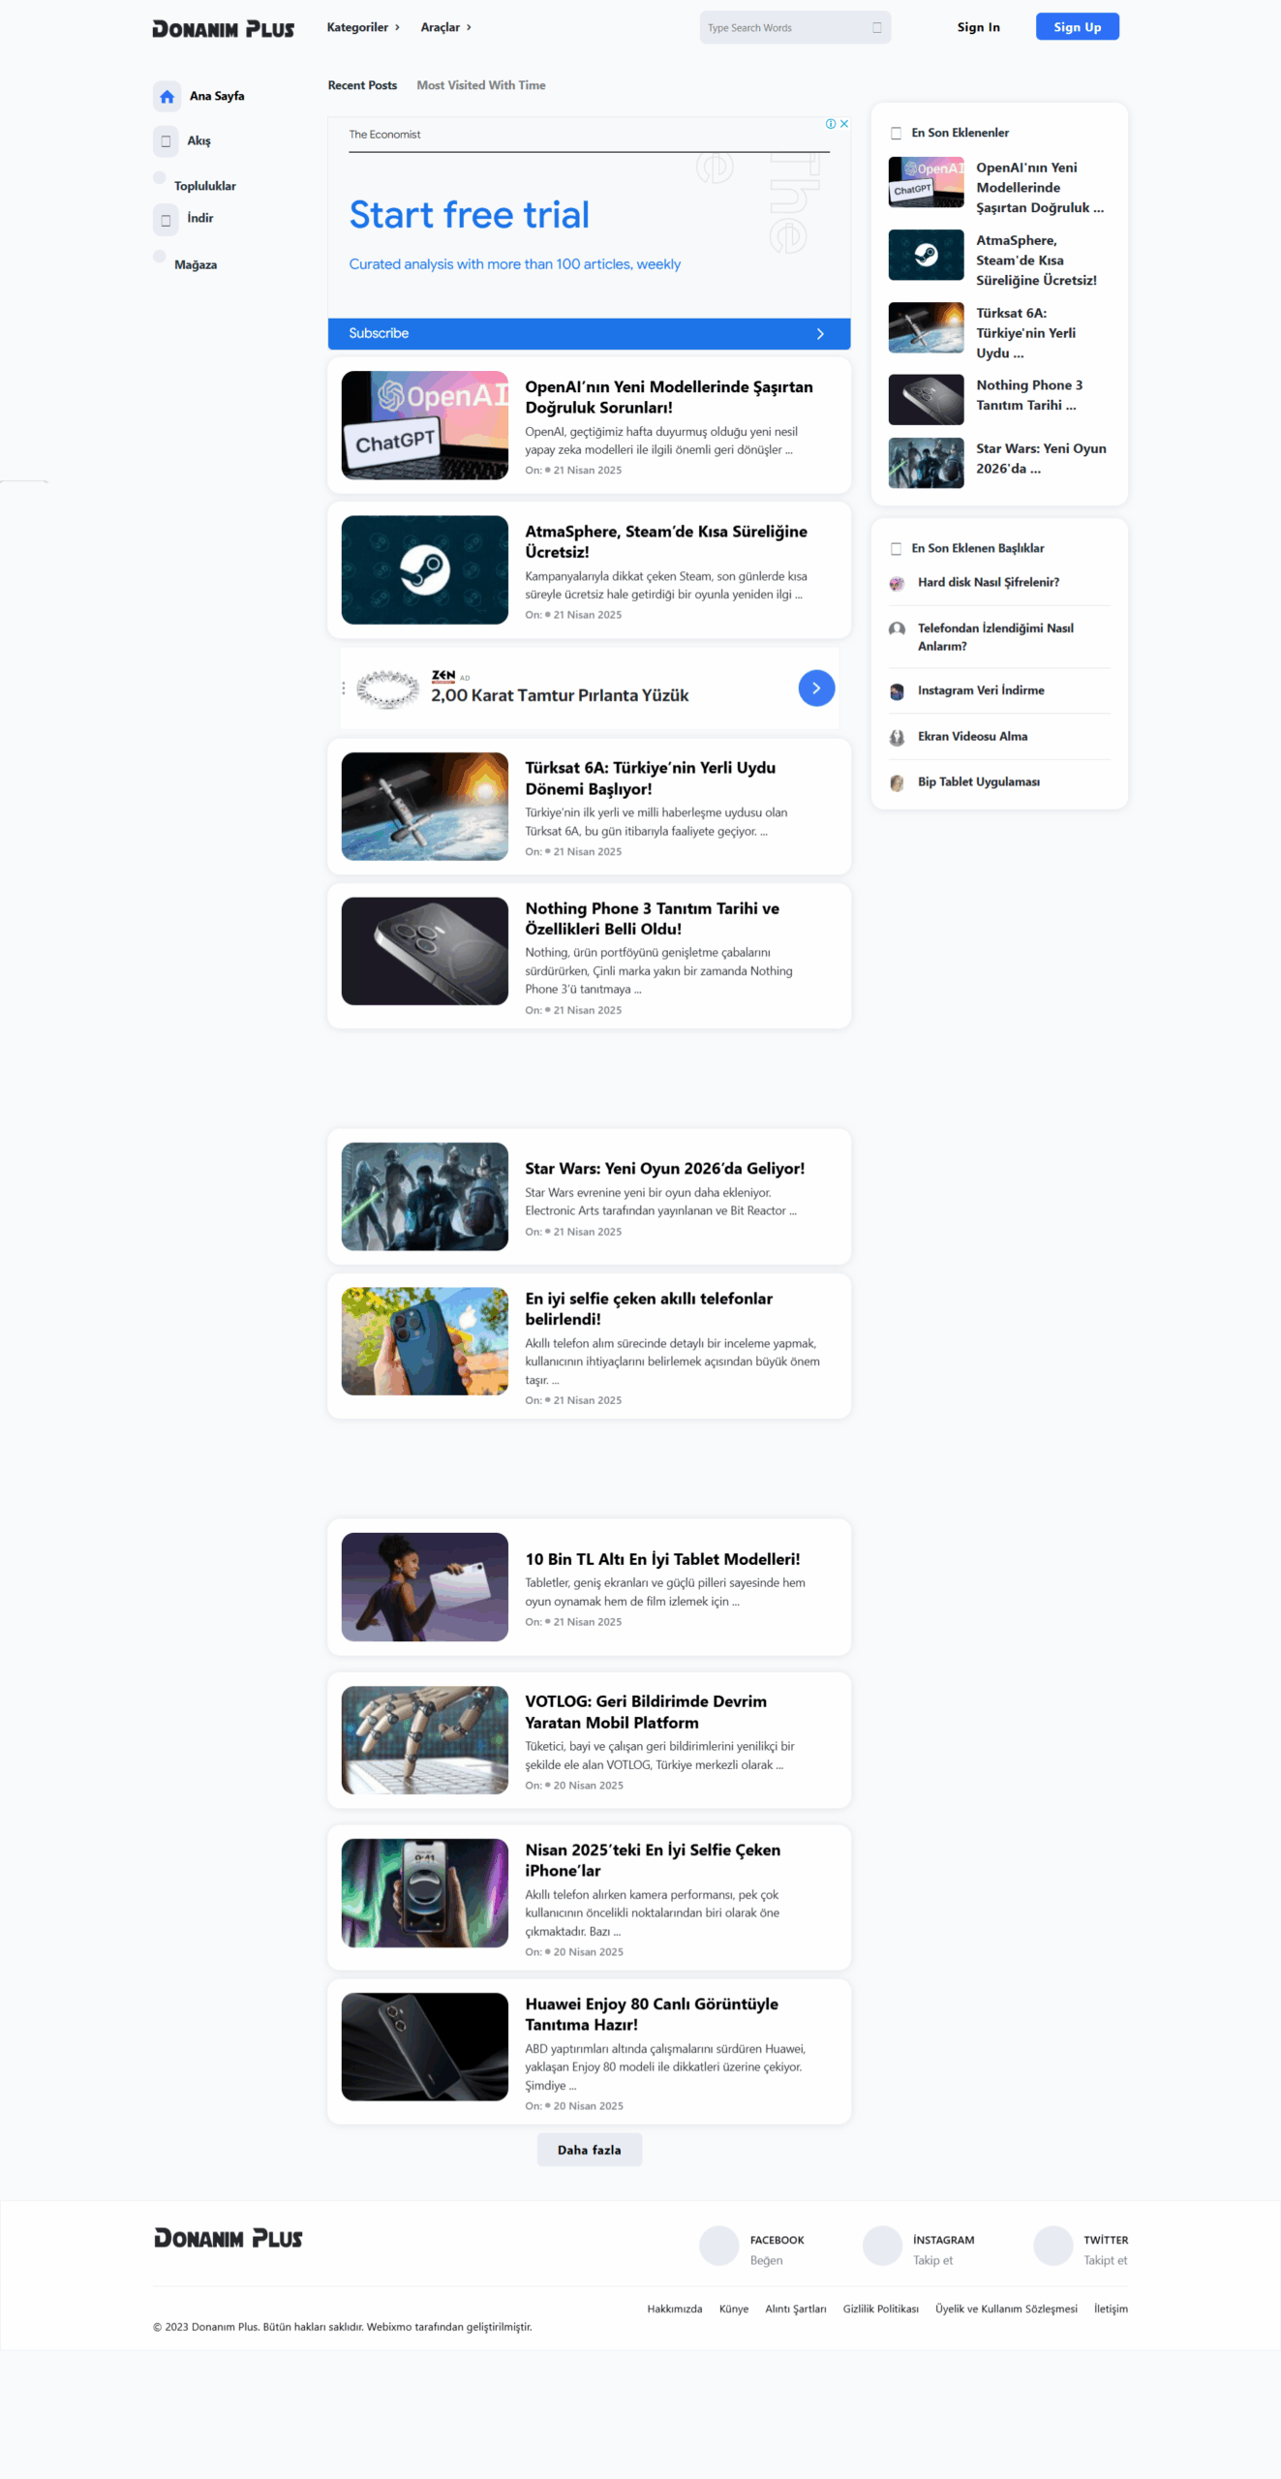Select the Akış sidebar icon

click(166, 140)
